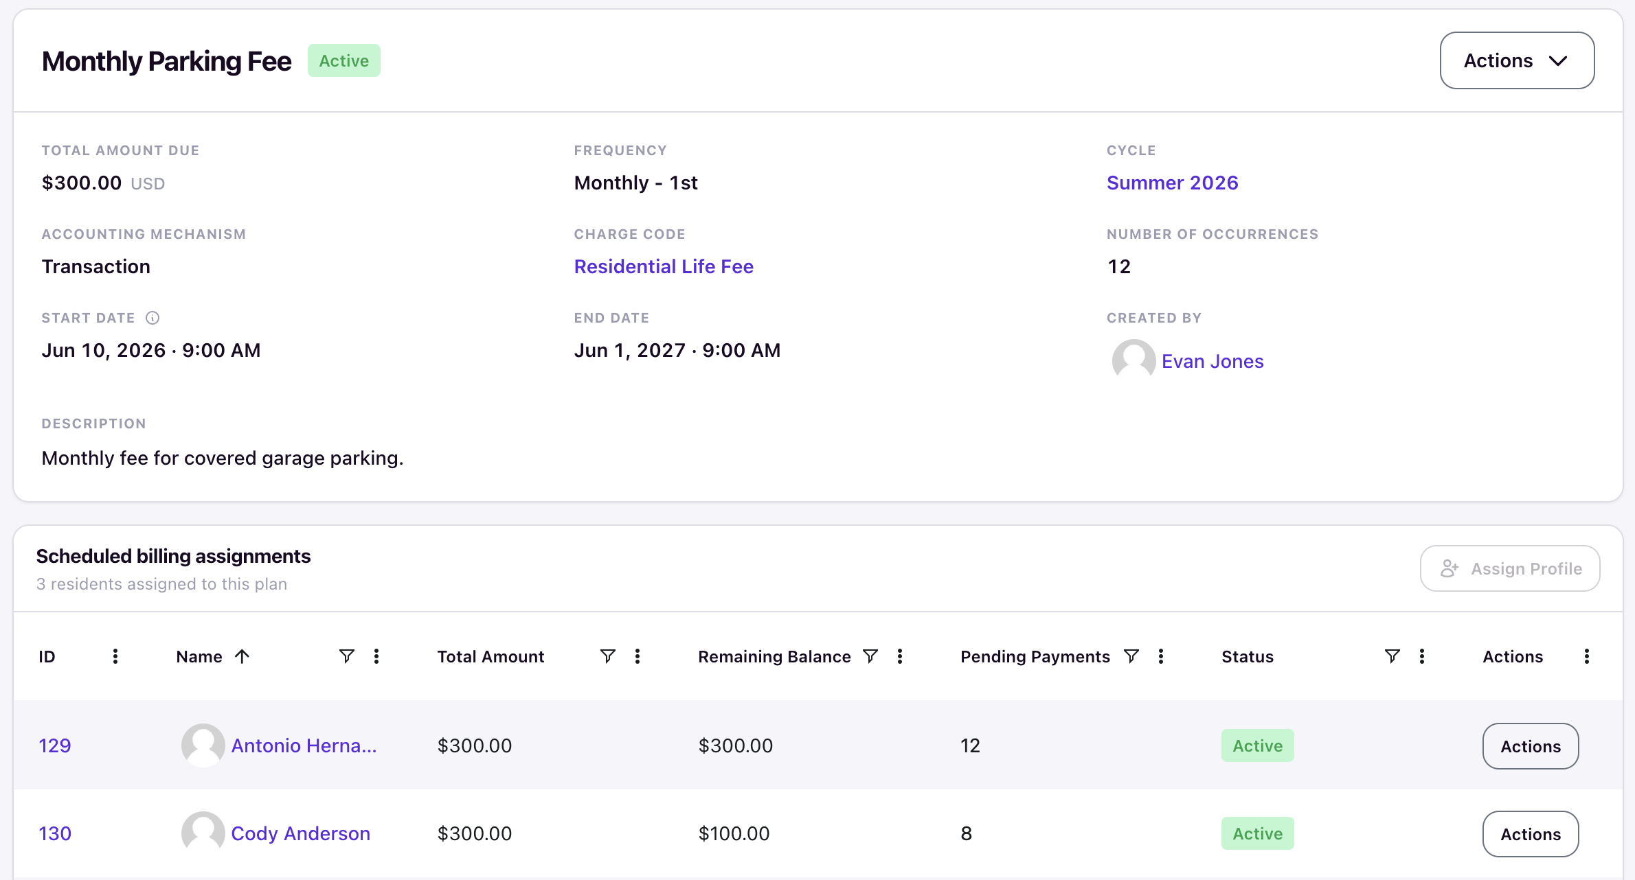Open Name column options menu
The image size is (1635, 880).
376,656
